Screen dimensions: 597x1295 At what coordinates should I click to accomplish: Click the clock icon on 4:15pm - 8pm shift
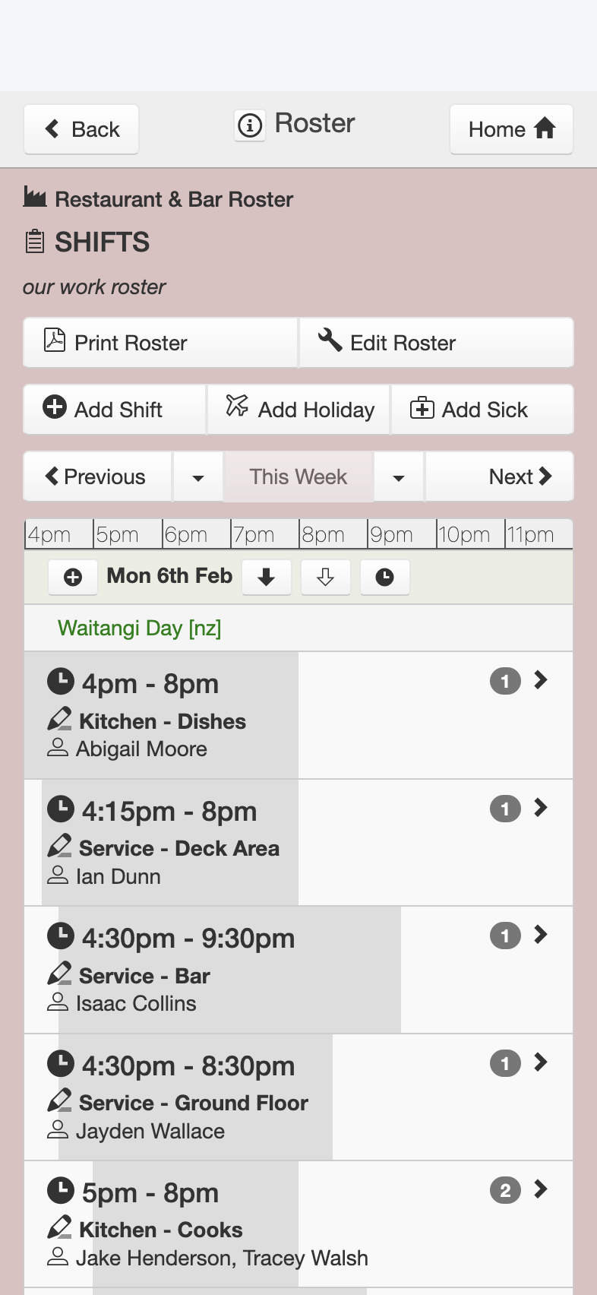coord(61,809)
